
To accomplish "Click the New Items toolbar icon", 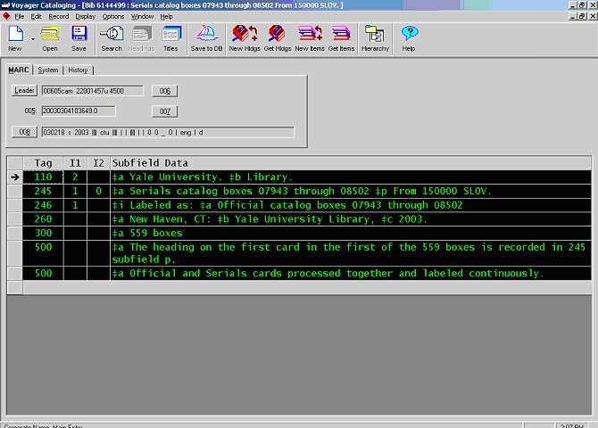I will click(310, 38).
